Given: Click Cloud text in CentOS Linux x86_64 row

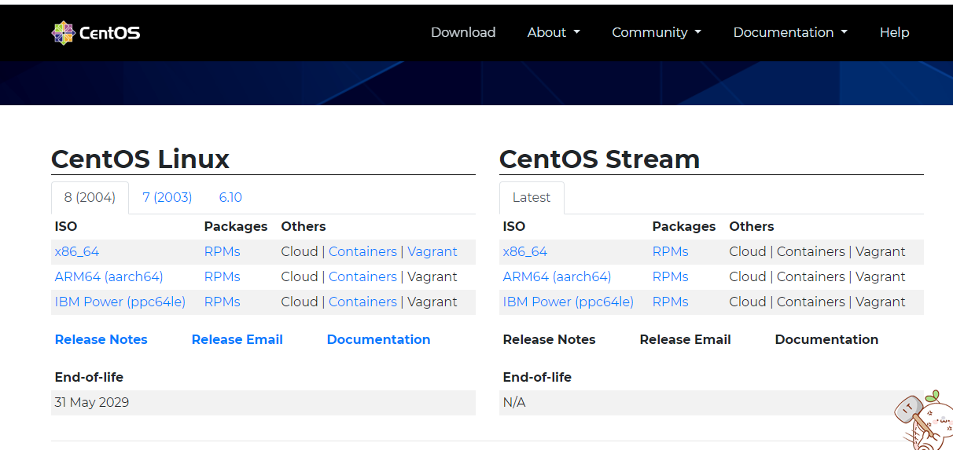Looking at the screenshot, I should pos(300,251).
